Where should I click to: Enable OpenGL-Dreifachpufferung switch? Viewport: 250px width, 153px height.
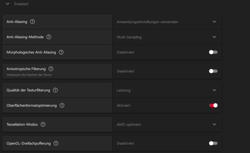(213, 143)
